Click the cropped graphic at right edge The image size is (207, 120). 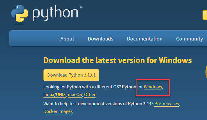point(206,70)
